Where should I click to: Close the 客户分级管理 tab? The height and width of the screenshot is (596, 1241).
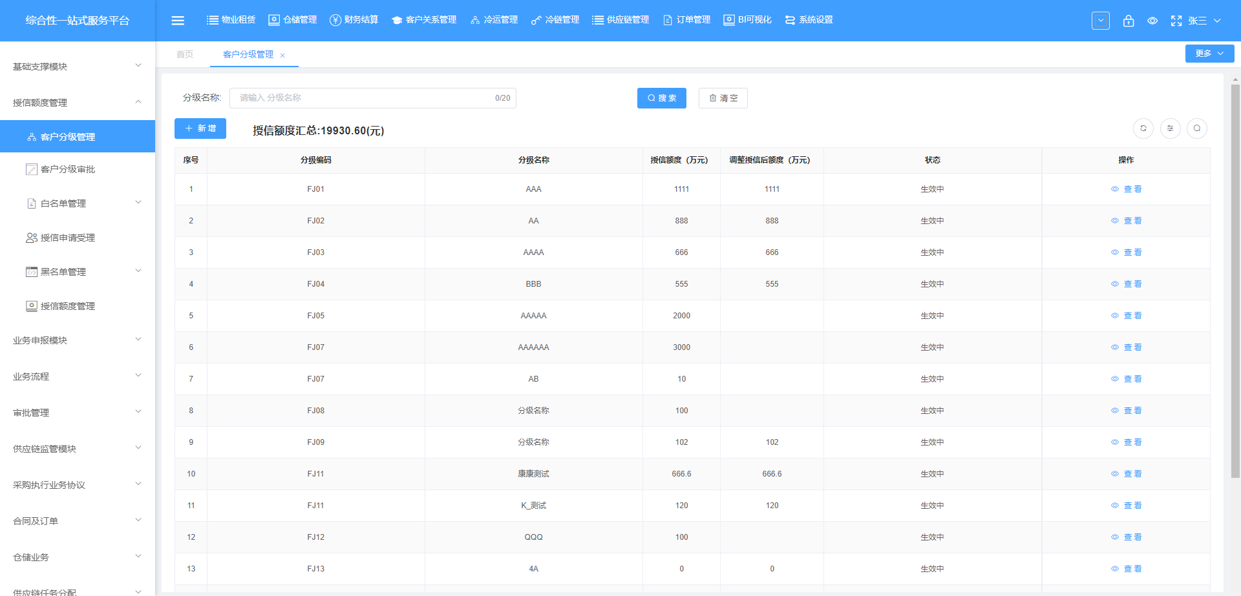coord(282,56)
